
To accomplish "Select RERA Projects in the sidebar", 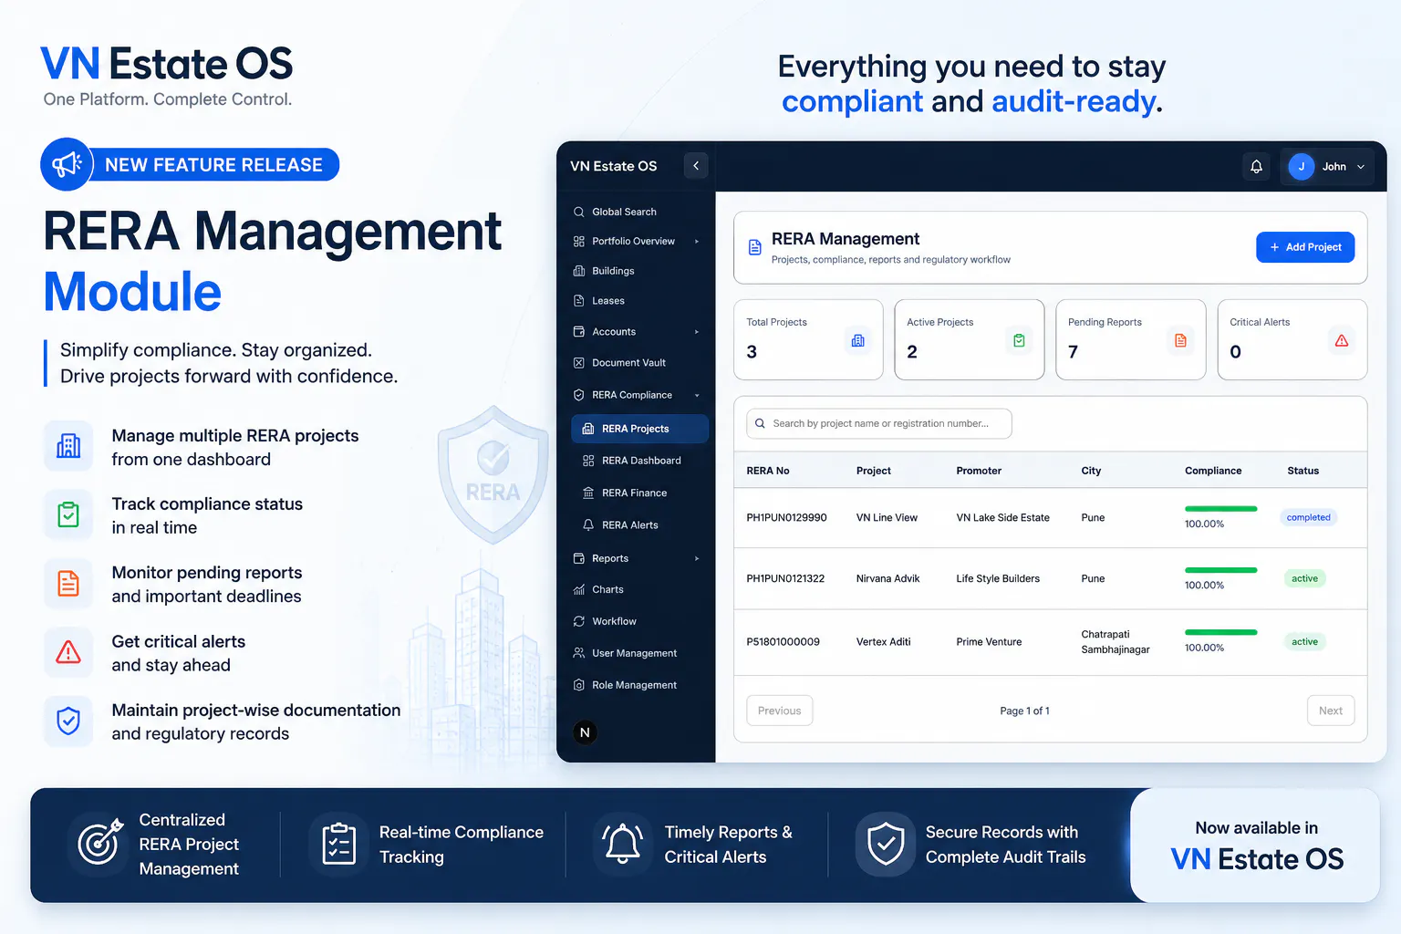I will (639, 429).
